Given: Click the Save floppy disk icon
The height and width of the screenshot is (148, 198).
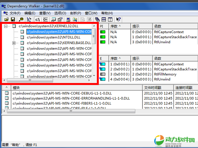Looking at the screenshot, I should point(13,20).
